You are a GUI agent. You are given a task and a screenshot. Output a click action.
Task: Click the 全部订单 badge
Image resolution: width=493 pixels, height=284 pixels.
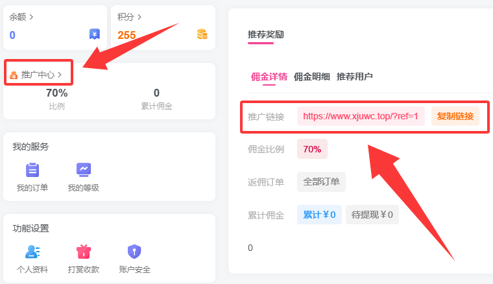click(x=321, y=182)
